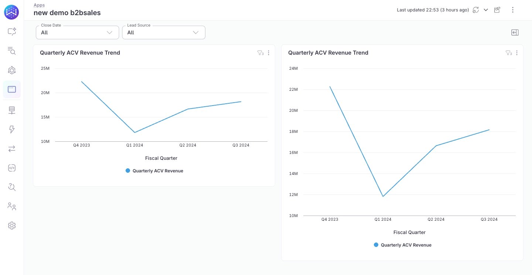532x275 pixels.
Task: Click the "new demo b2bsales" app title
Action: point(67,13)
